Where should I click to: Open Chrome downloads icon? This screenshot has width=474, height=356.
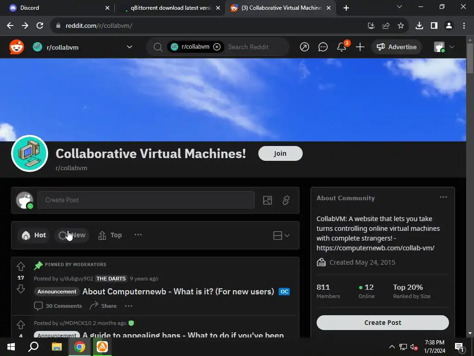419,26
